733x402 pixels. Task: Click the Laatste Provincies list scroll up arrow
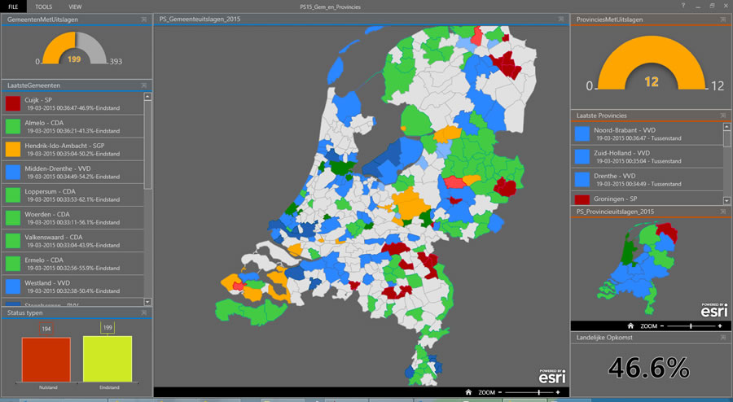pos(726,126)
